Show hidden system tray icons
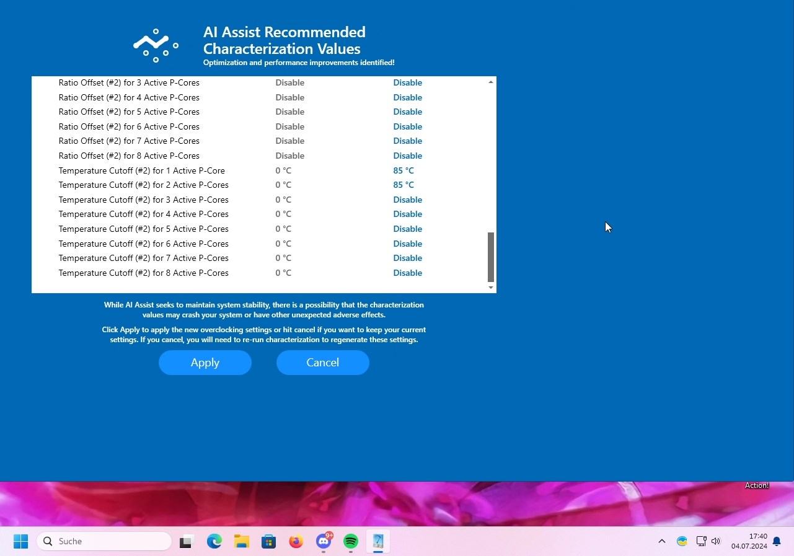The width and height of the screenshot is (794, 556). pyautogui.click(x=662, y=541)
